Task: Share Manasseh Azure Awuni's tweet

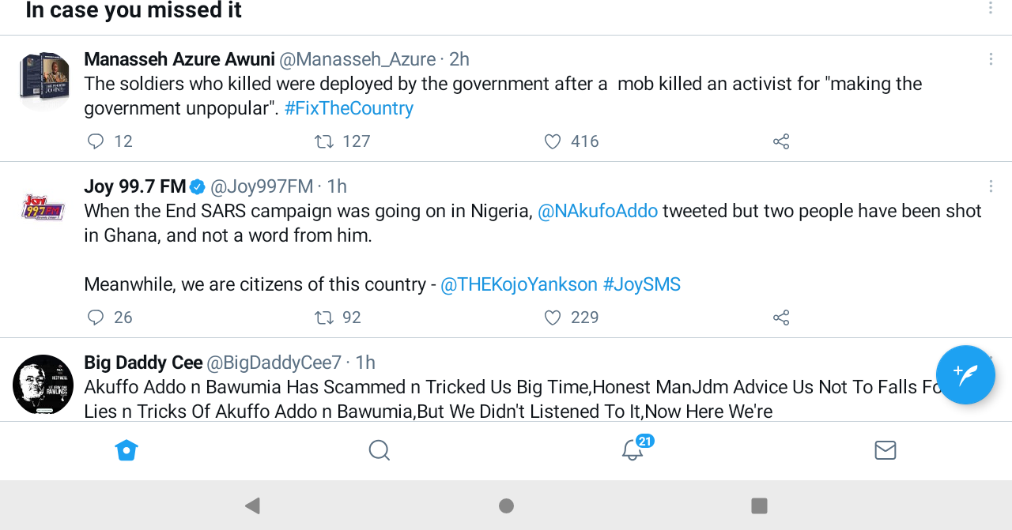Action: [x=781, y=142]
